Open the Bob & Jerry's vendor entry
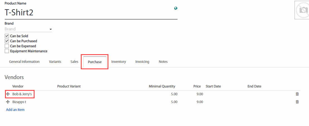Image resolution: width=309 pixels, height=126 pixels. [22, 94]
